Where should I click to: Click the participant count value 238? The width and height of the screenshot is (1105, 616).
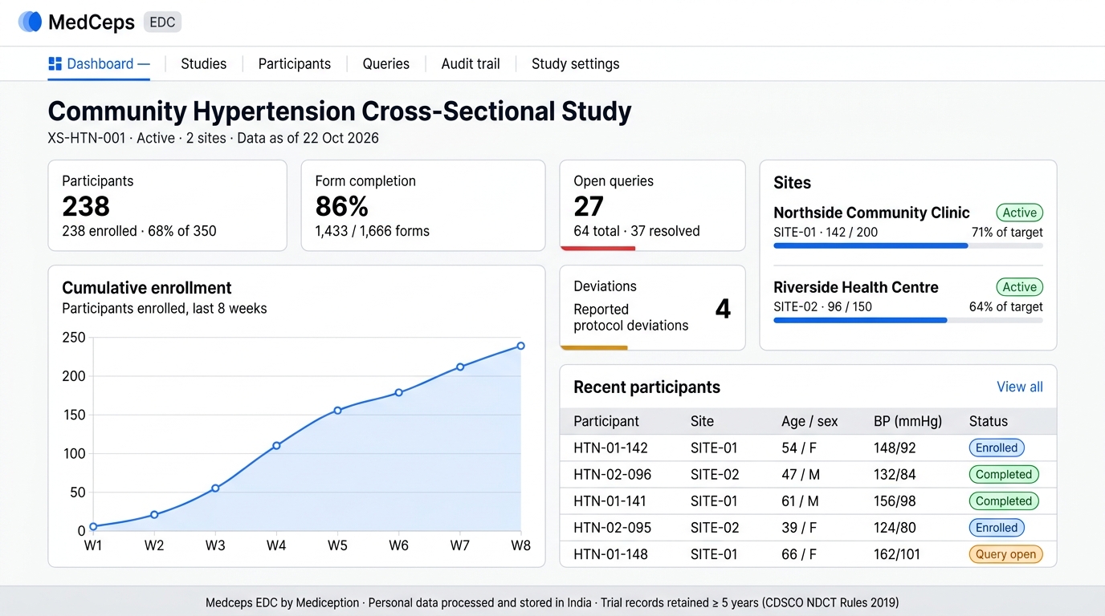(x=86, y=206)
